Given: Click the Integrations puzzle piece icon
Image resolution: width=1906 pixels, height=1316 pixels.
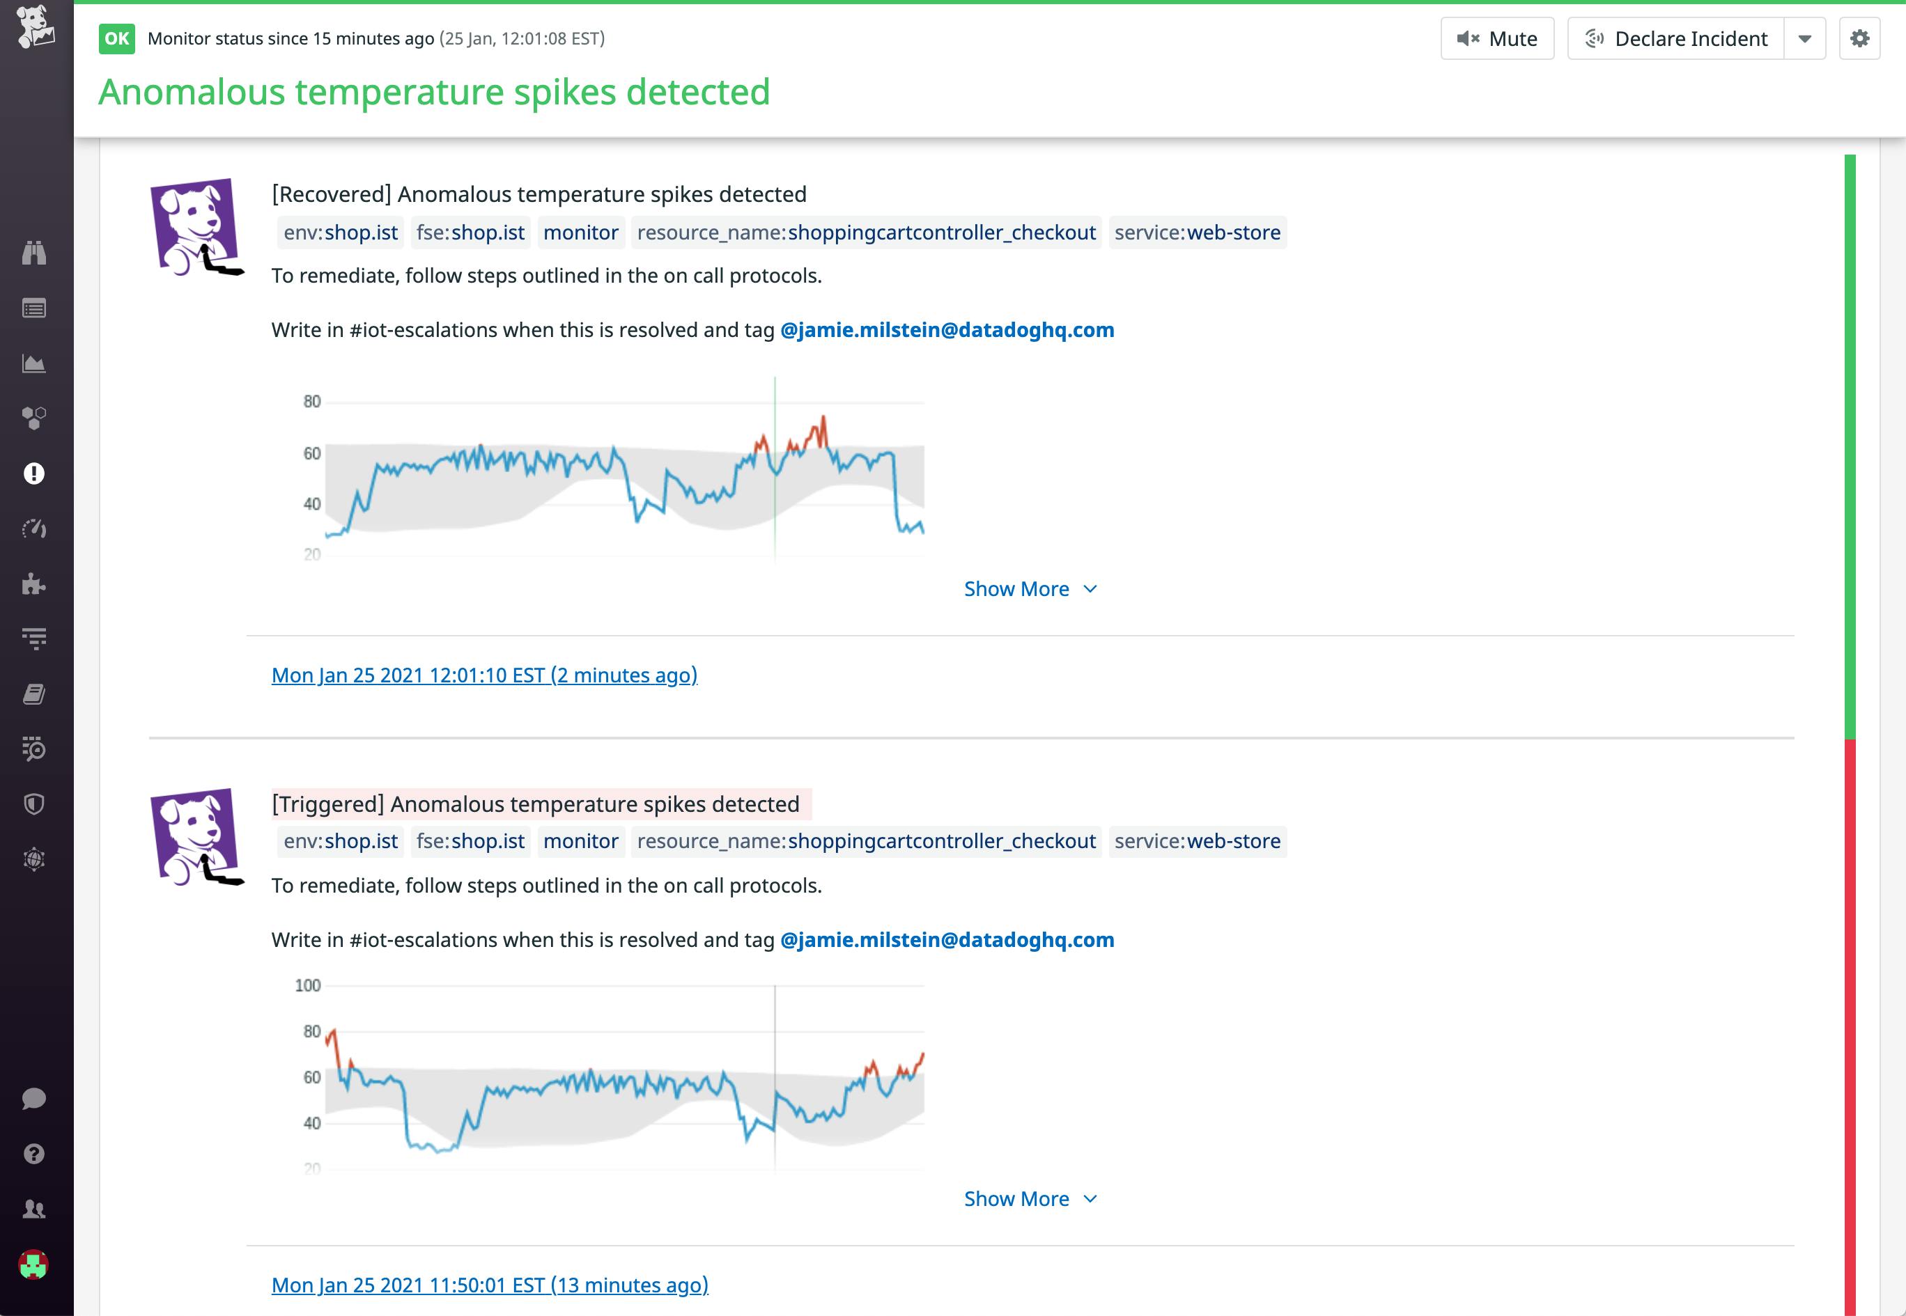Looking at the screenshot, I should (34, 583).
